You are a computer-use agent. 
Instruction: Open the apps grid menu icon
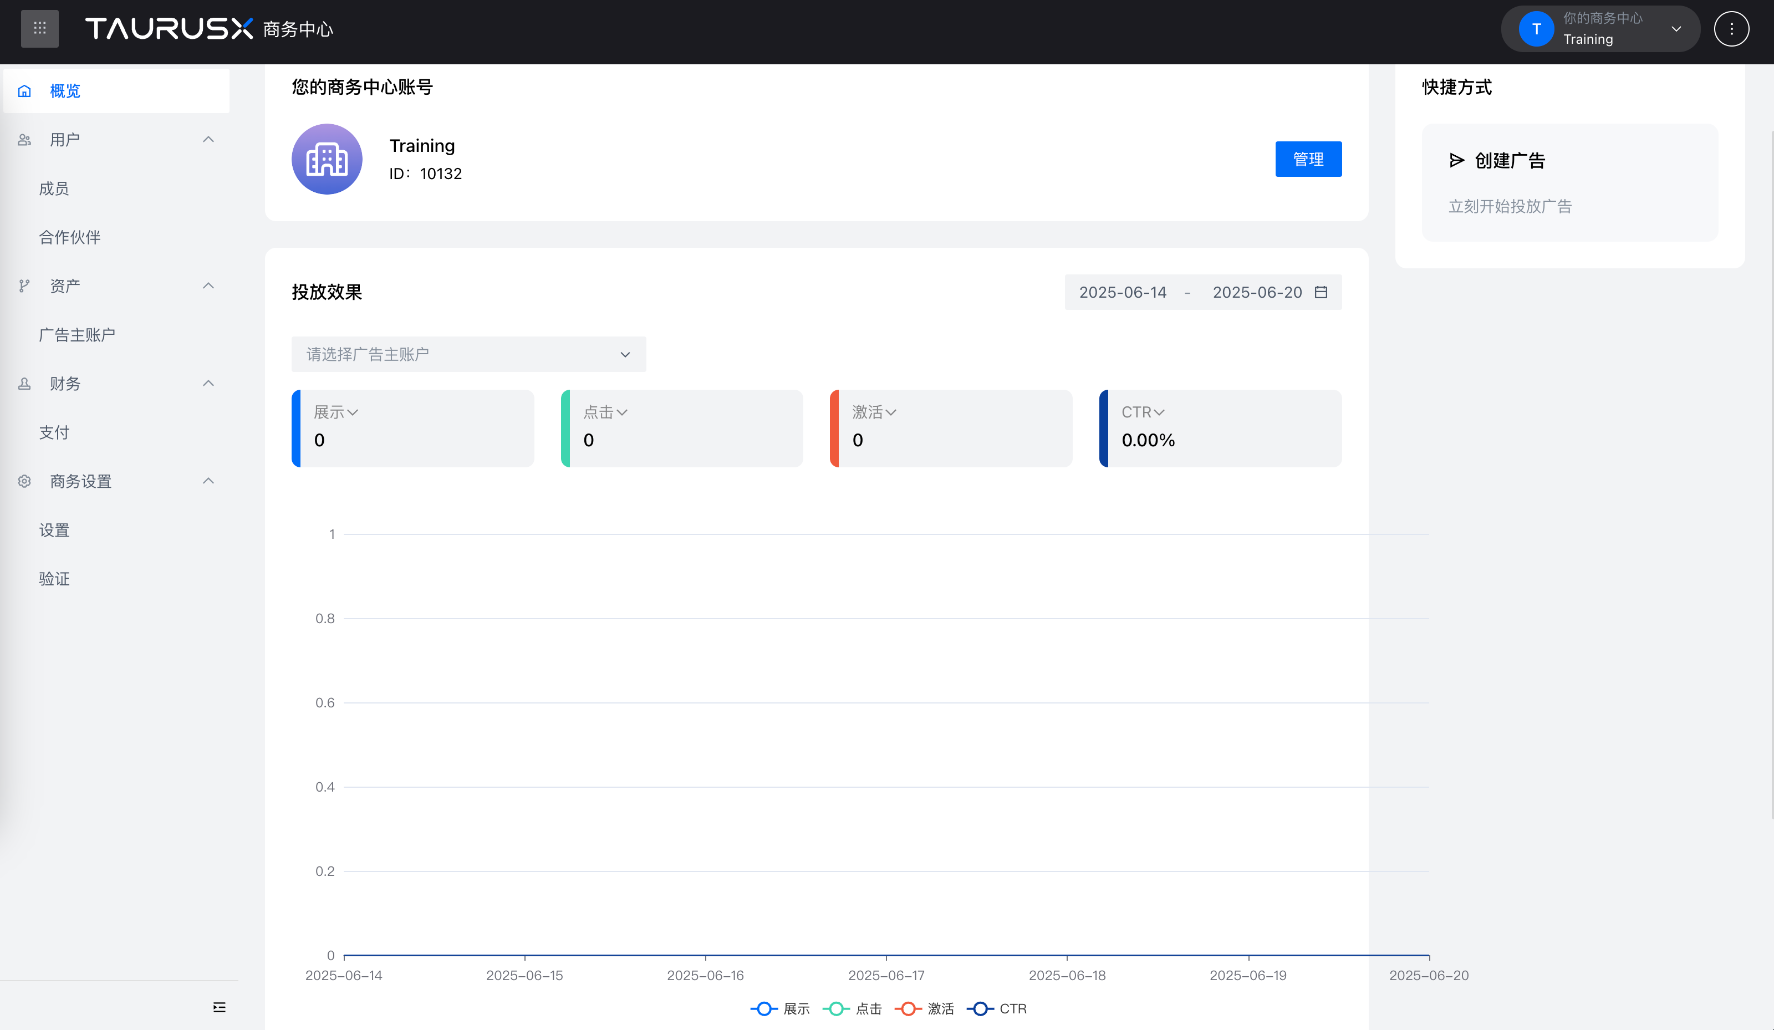click(x=39, y=28)
